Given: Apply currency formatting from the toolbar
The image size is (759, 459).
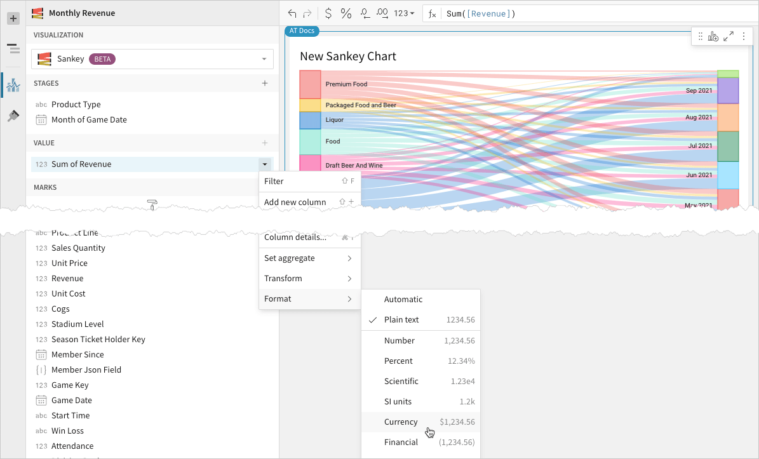Looking at the screenshot, I should point(328,13).
